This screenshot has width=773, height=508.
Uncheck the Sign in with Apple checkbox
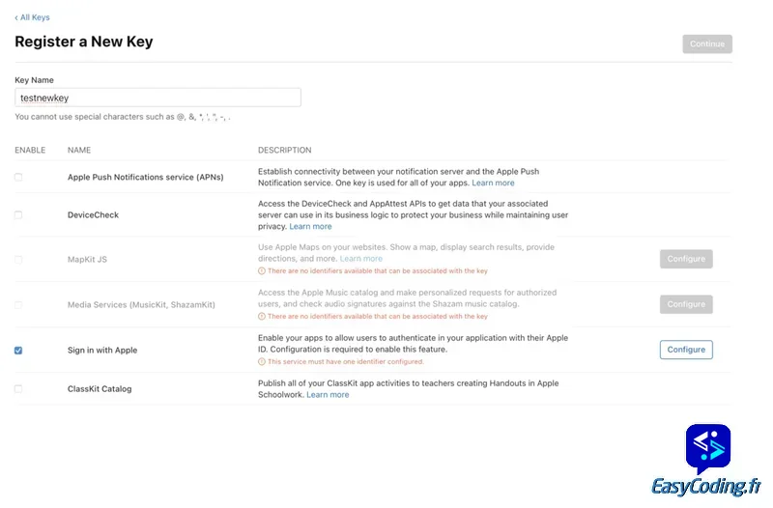pyautogui.click(x=18, y=351)
